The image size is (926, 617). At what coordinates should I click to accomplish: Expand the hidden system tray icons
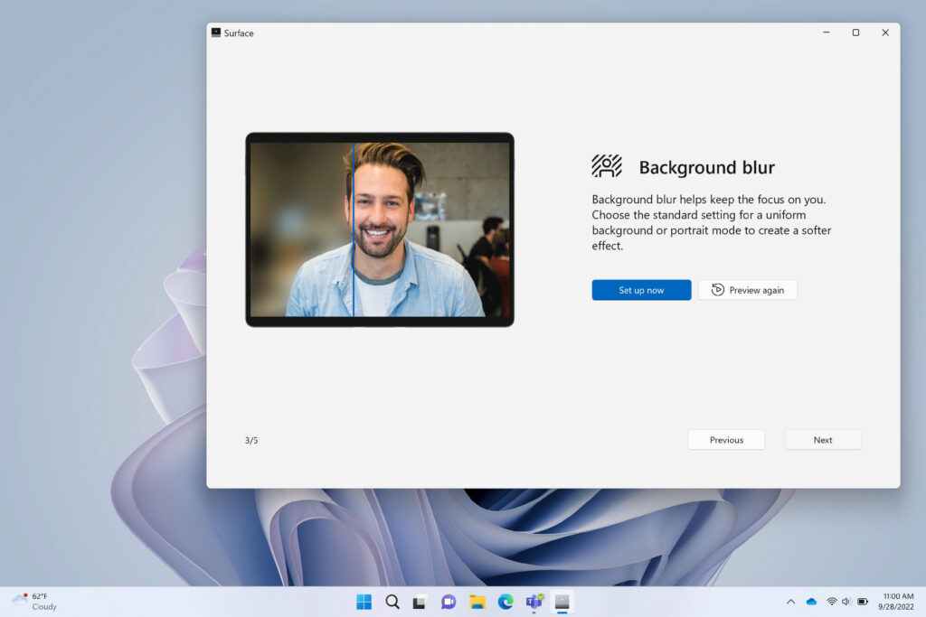[790, 602]
